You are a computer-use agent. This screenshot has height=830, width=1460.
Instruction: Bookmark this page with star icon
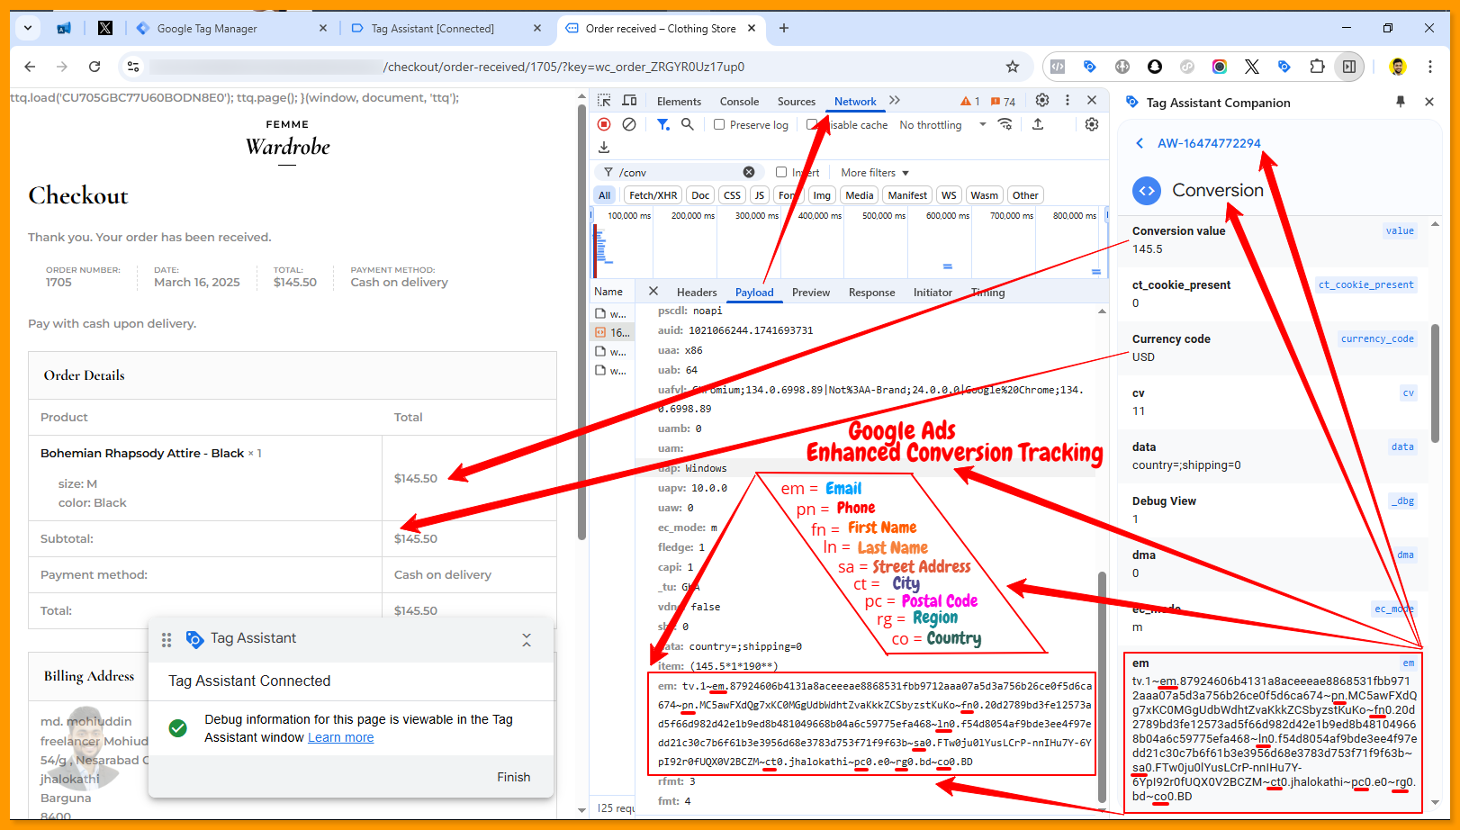[1013, 67]
